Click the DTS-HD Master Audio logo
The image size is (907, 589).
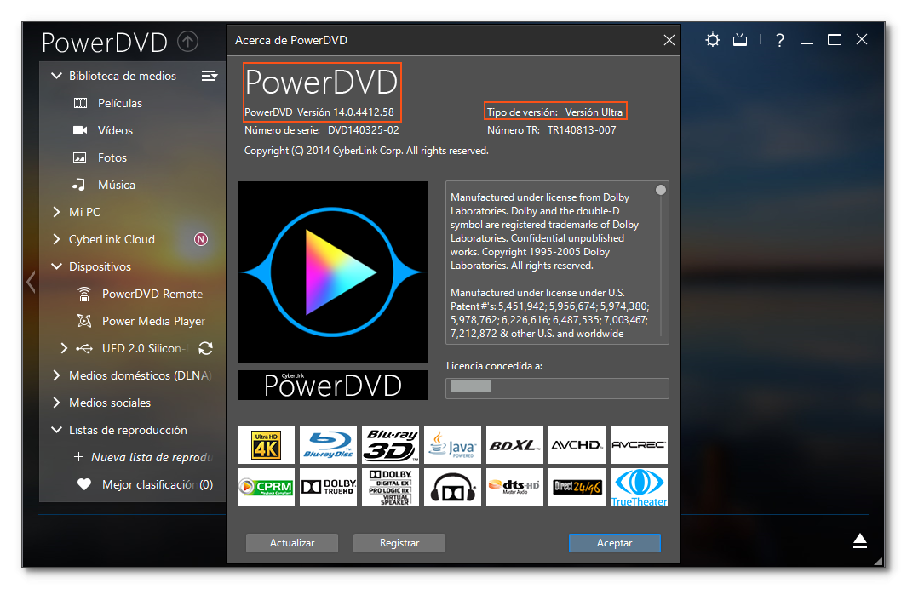click(x=514, y=487)
